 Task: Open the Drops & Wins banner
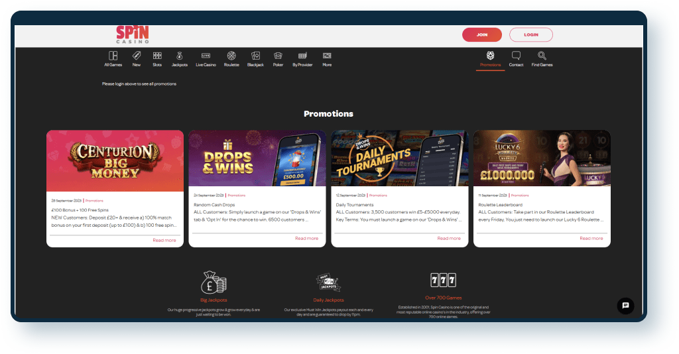(257, 158)
